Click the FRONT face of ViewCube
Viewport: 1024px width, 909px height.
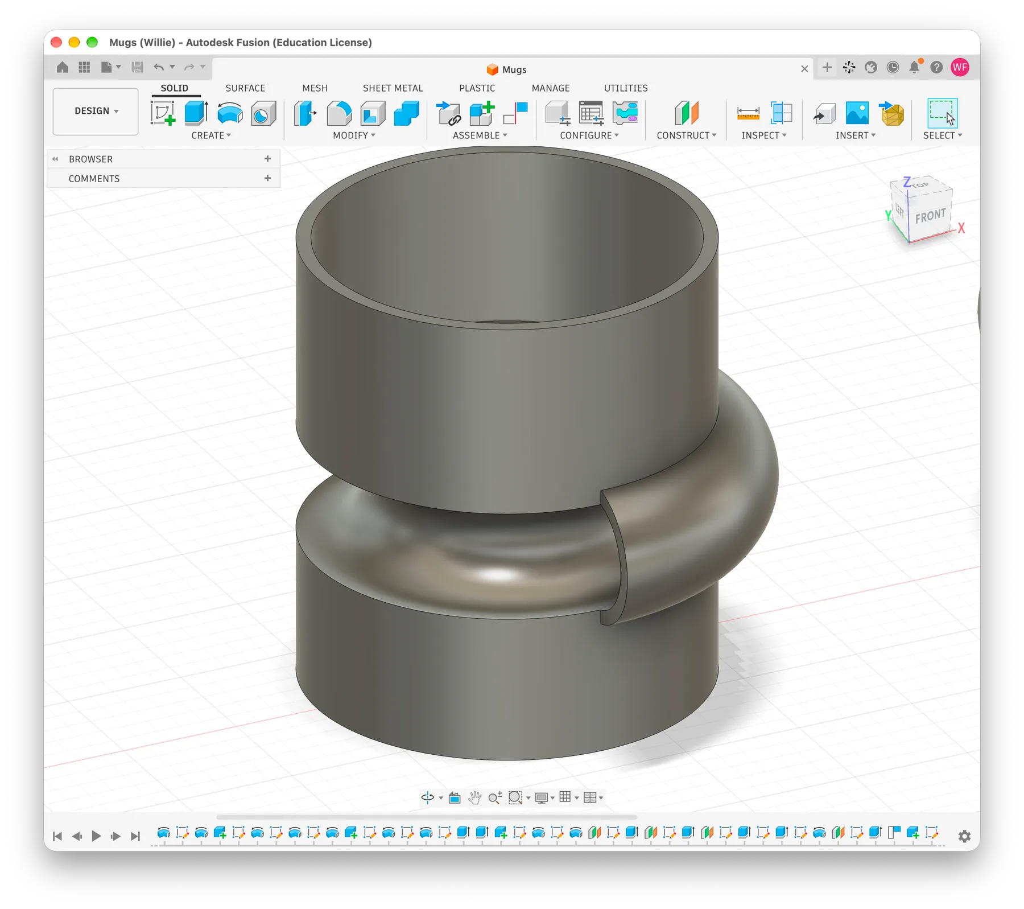pos(930,216)
